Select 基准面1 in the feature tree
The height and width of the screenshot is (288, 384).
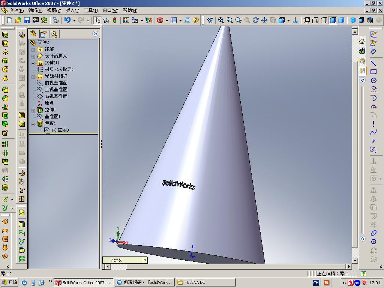click(x=52, y=117)
